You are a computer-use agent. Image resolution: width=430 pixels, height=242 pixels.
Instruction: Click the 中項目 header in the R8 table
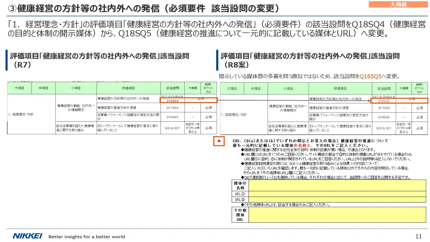point(256,88)
